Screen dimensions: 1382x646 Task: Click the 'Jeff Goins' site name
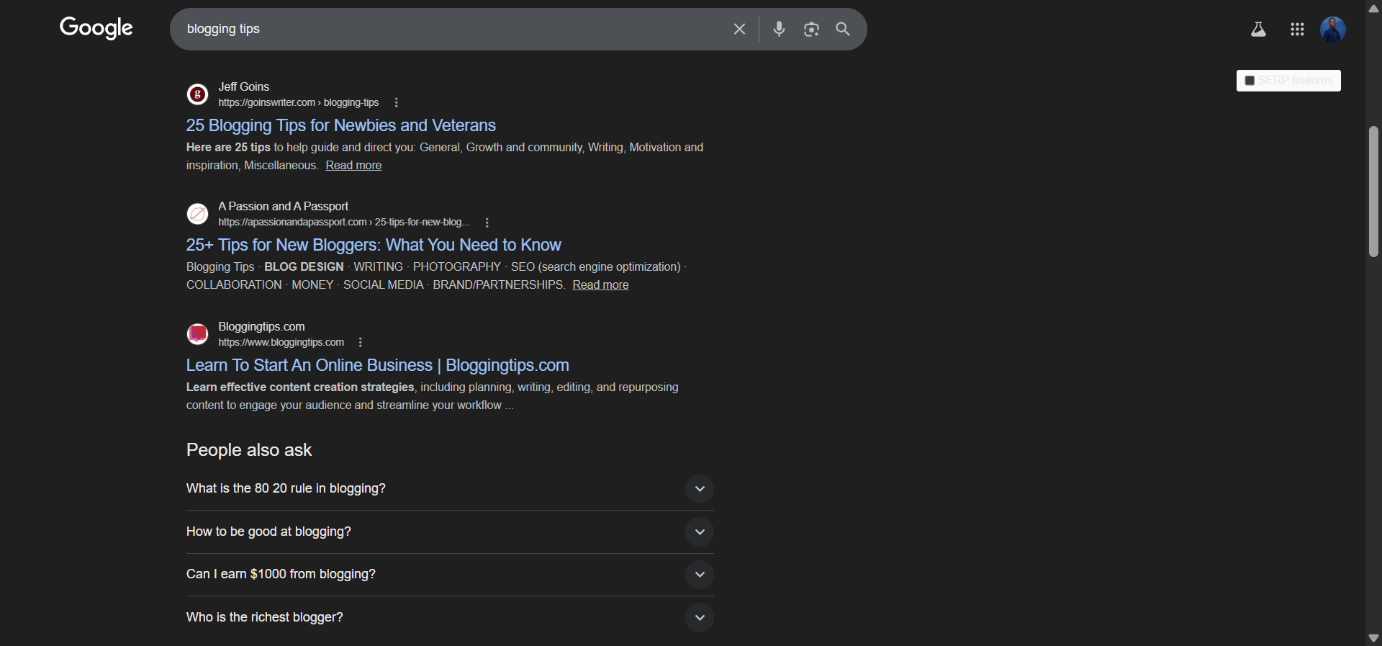[x=244, y=87]
